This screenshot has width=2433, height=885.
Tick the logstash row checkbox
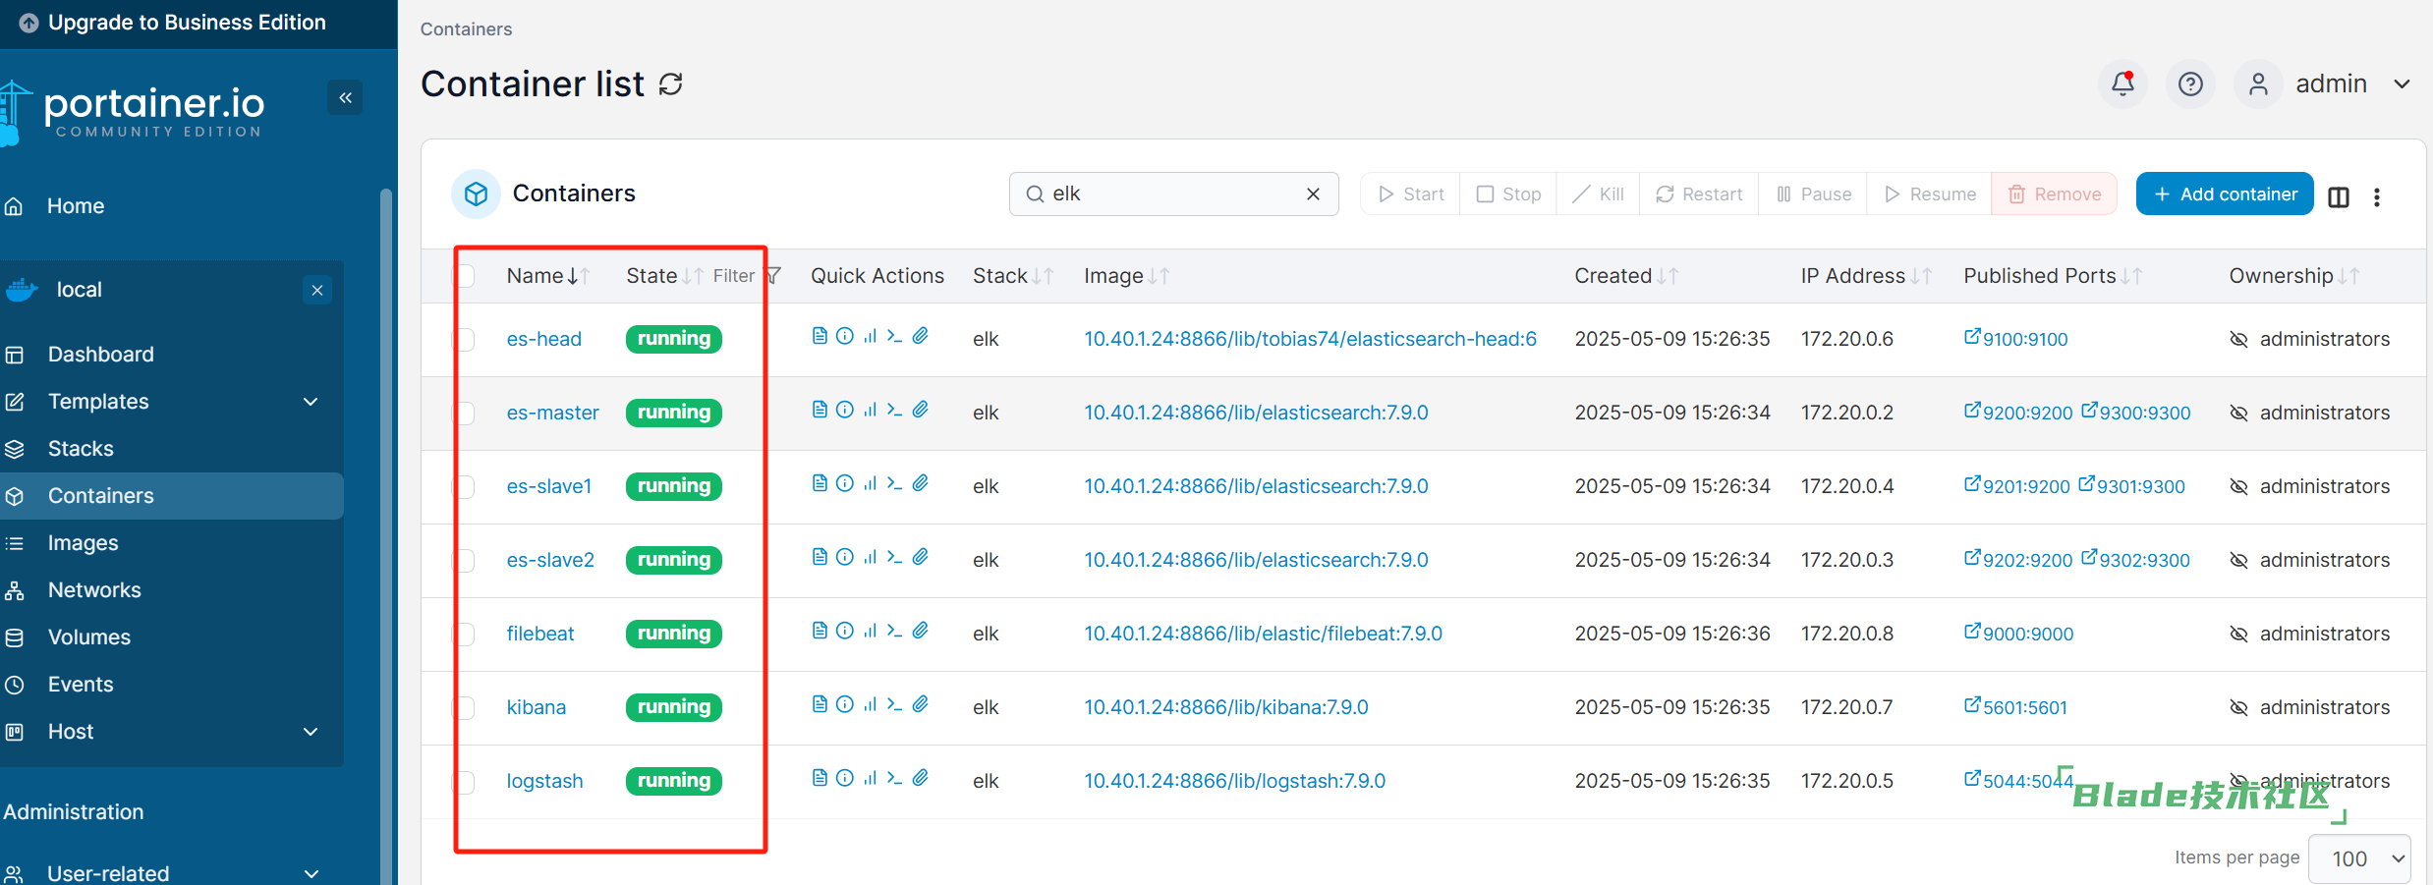[464, 781]
